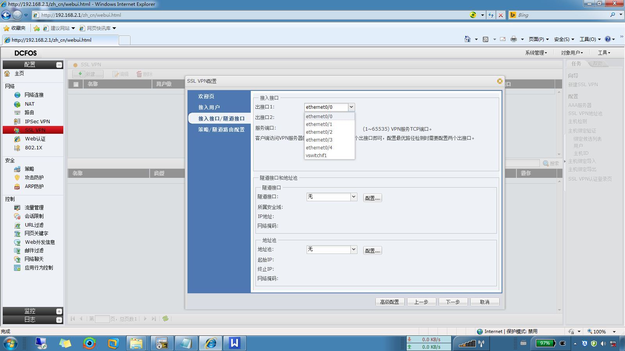Open 系统管理 menu
The image size is (625, 351).
(x=536, y=53)
